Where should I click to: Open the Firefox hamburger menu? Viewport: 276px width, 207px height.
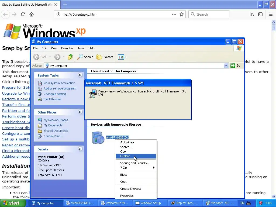tap(271, 15)
